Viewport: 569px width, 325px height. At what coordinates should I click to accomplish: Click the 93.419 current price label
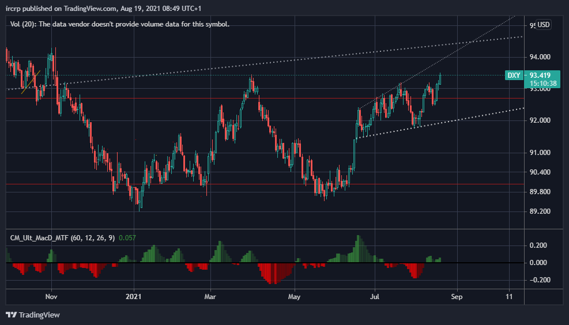[x=540, y=75]
